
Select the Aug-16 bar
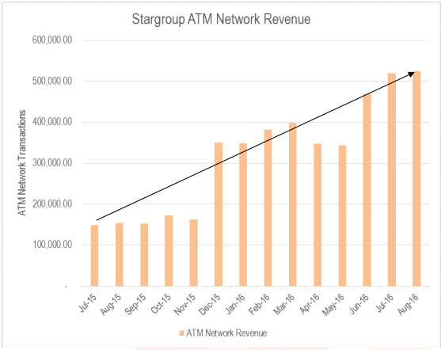coord(416,179)
